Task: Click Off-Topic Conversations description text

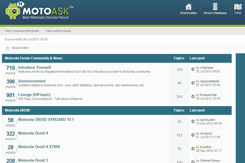Action: coord(51,99)
